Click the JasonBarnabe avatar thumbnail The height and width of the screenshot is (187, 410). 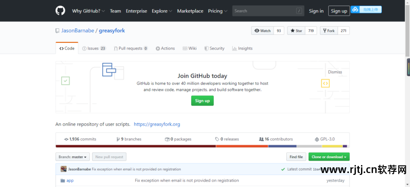(x=63, y=169)
